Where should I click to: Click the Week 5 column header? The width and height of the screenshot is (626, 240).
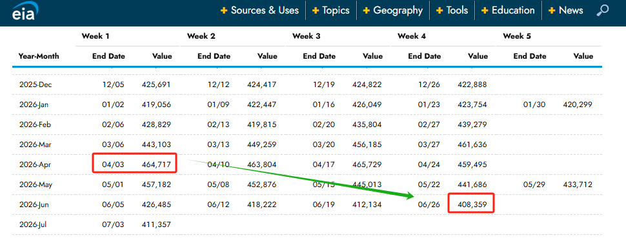point(517,36)
